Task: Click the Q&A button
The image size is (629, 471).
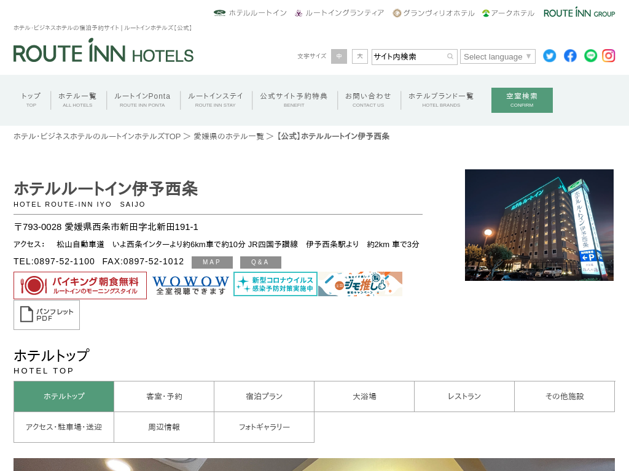Action: 260,262
